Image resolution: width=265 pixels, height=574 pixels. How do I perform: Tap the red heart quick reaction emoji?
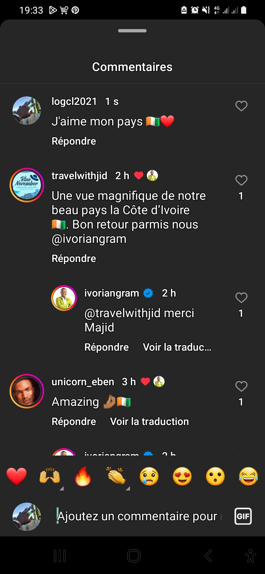pyautogui.click(x=17, y=476)
